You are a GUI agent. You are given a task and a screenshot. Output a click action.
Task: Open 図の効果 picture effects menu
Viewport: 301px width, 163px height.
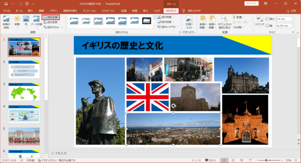coord(166,22)
